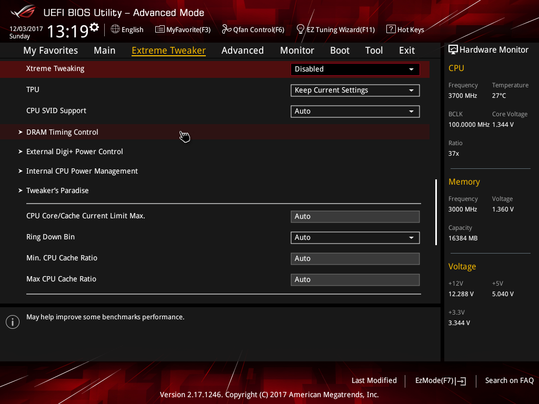Expand DRAM Timing Control submenu
Viewport: 539px width, 404px height.
215,132
